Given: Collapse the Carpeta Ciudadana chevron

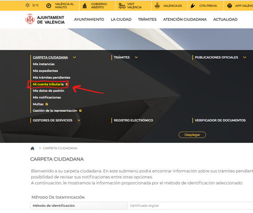Looking at the screenshot, I should (x=75, y=57).
